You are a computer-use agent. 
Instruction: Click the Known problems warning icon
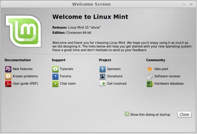click(x=8, y=76)
